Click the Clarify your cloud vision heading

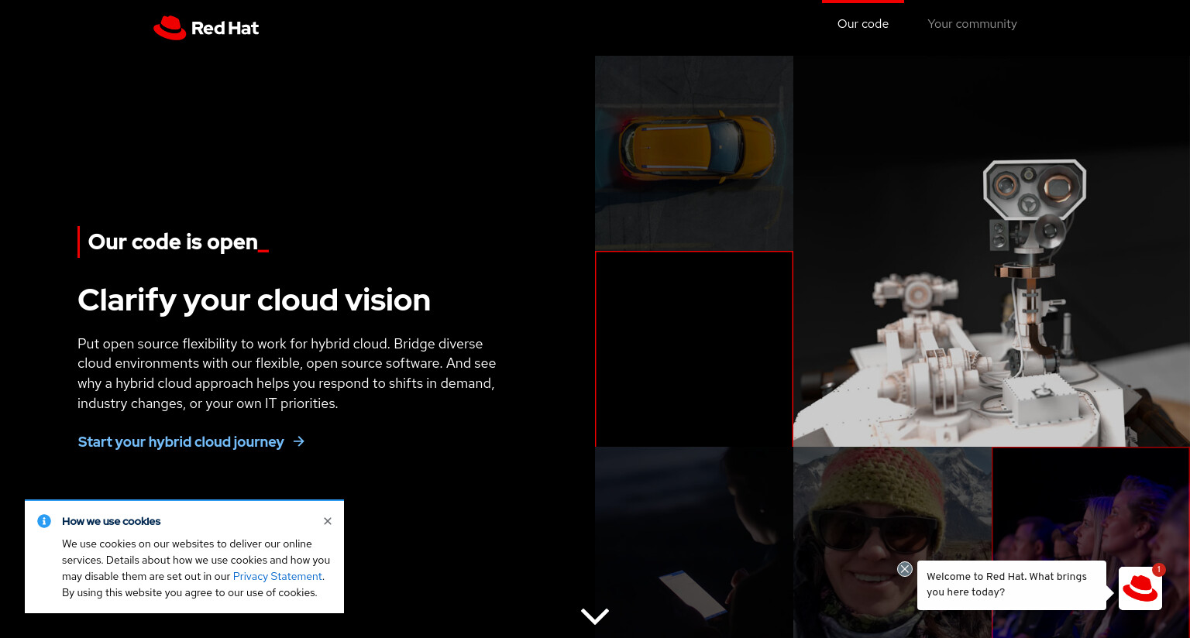pyautogui.click(x=254, y=300)
